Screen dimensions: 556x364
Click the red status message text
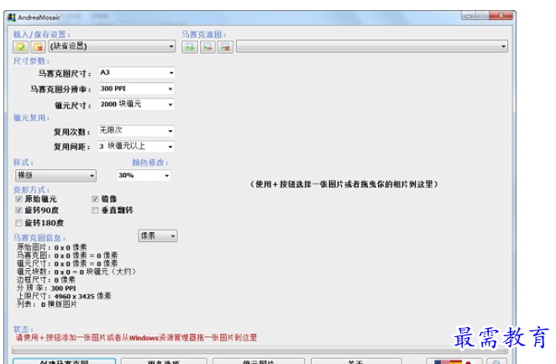point(136,337)
